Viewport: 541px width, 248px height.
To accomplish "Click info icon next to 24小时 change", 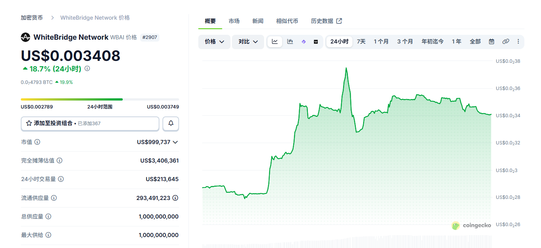I will [87, 69].
